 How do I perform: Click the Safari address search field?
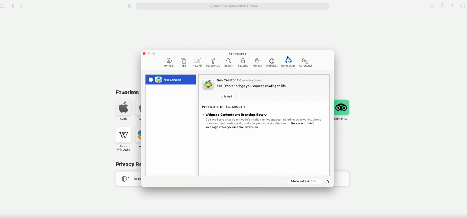233,6
